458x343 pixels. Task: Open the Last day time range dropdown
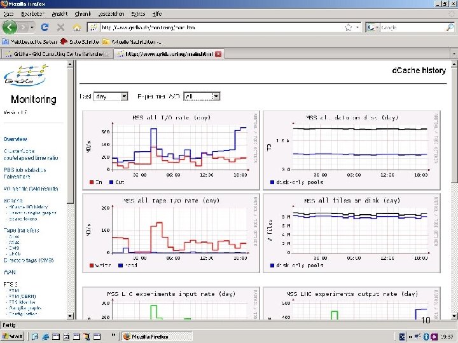111,97
